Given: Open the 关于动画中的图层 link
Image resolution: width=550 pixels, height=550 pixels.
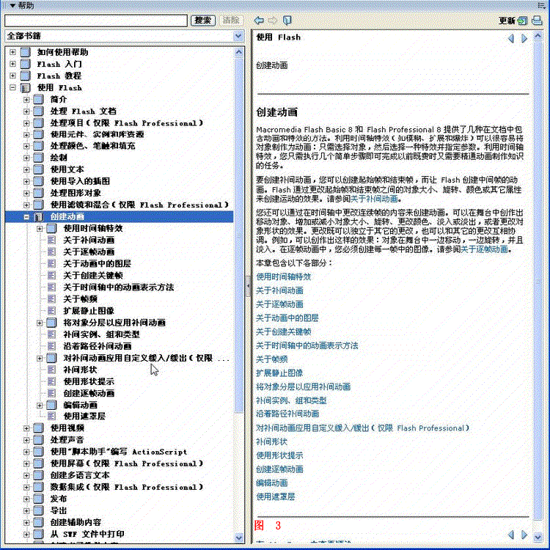Looking at the screenshot, I should pos(287,318).
